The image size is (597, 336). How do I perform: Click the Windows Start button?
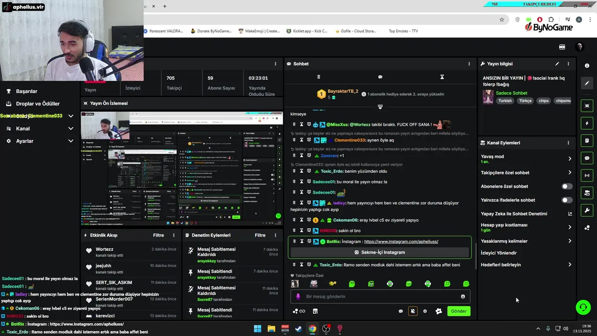257,329
